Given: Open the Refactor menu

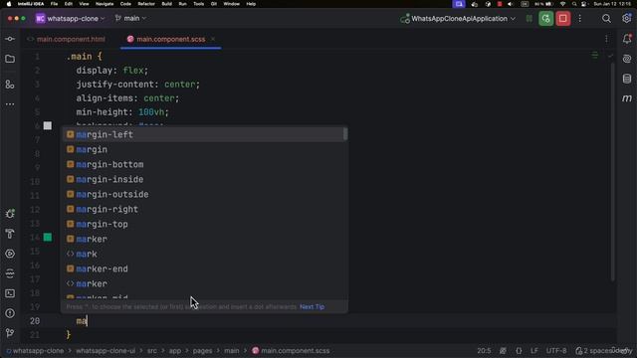Looking at the screenshot, I should click(x=146, y=4).
